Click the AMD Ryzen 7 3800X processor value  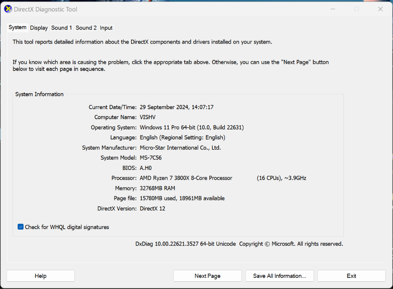click(186, 178)
